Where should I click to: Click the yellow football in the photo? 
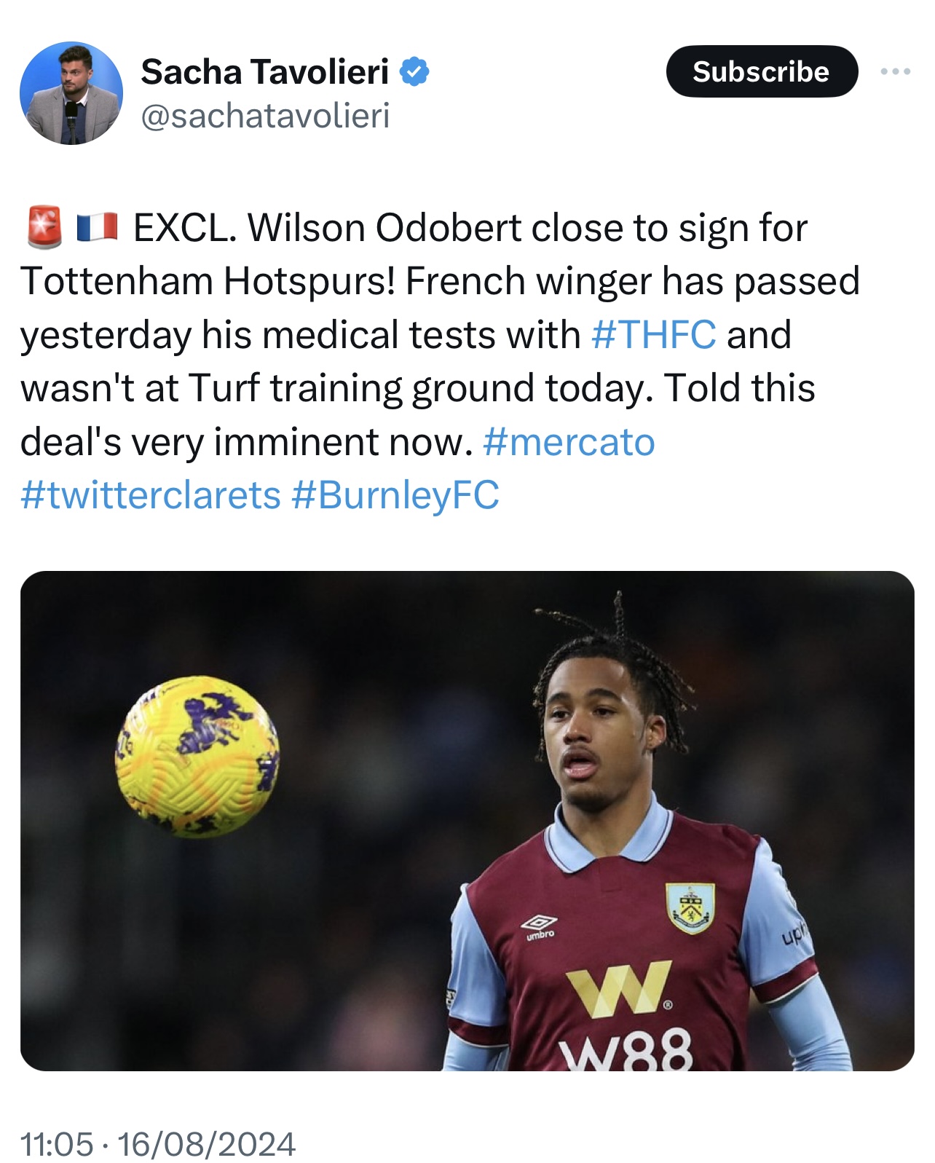[x=197, y=756]
